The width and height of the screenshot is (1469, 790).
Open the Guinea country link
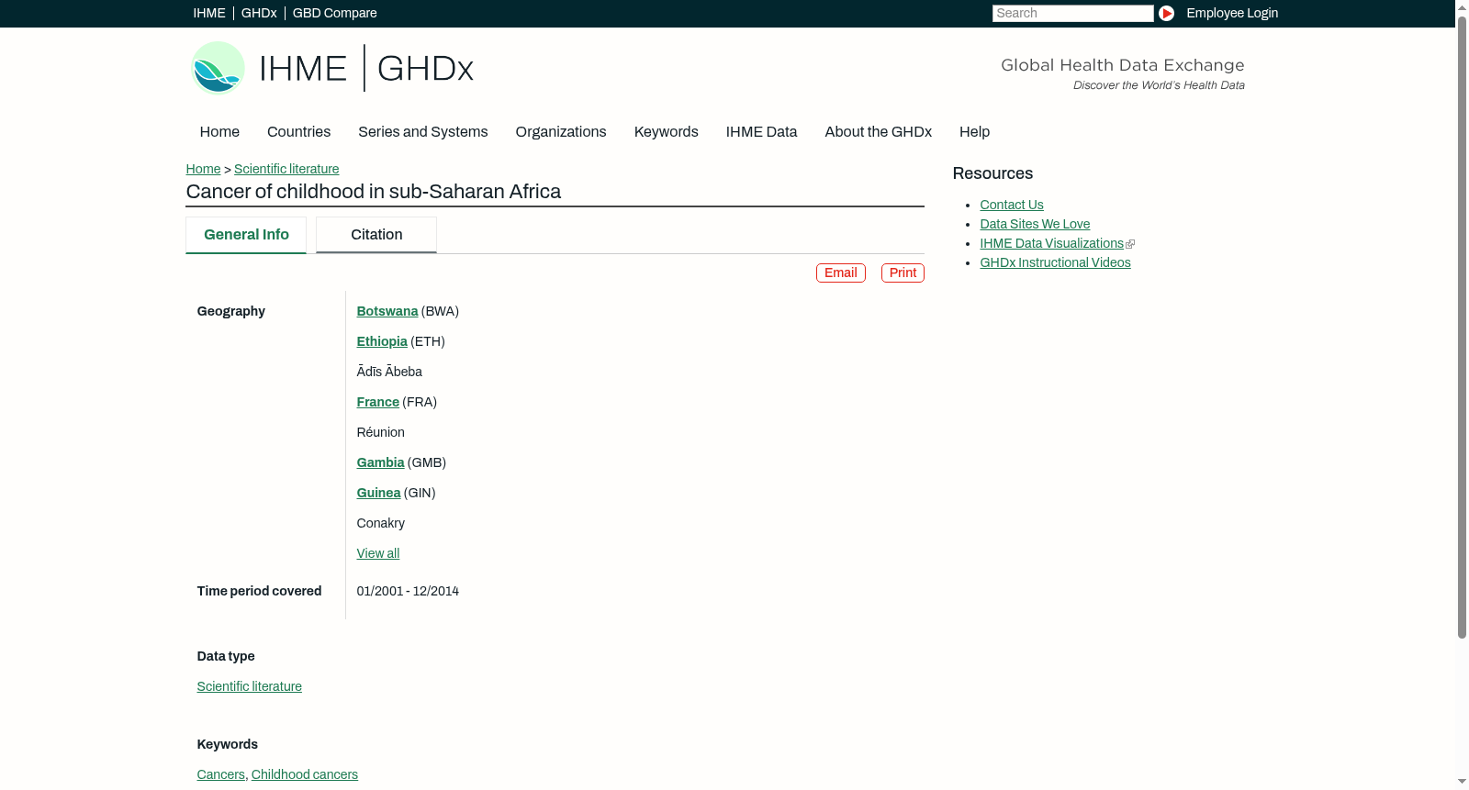click(378, 493)
